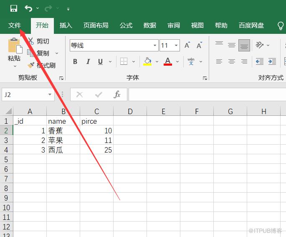Click the redo arrow icon
This screenshot has width=286, height=237.
coord(48,8)
